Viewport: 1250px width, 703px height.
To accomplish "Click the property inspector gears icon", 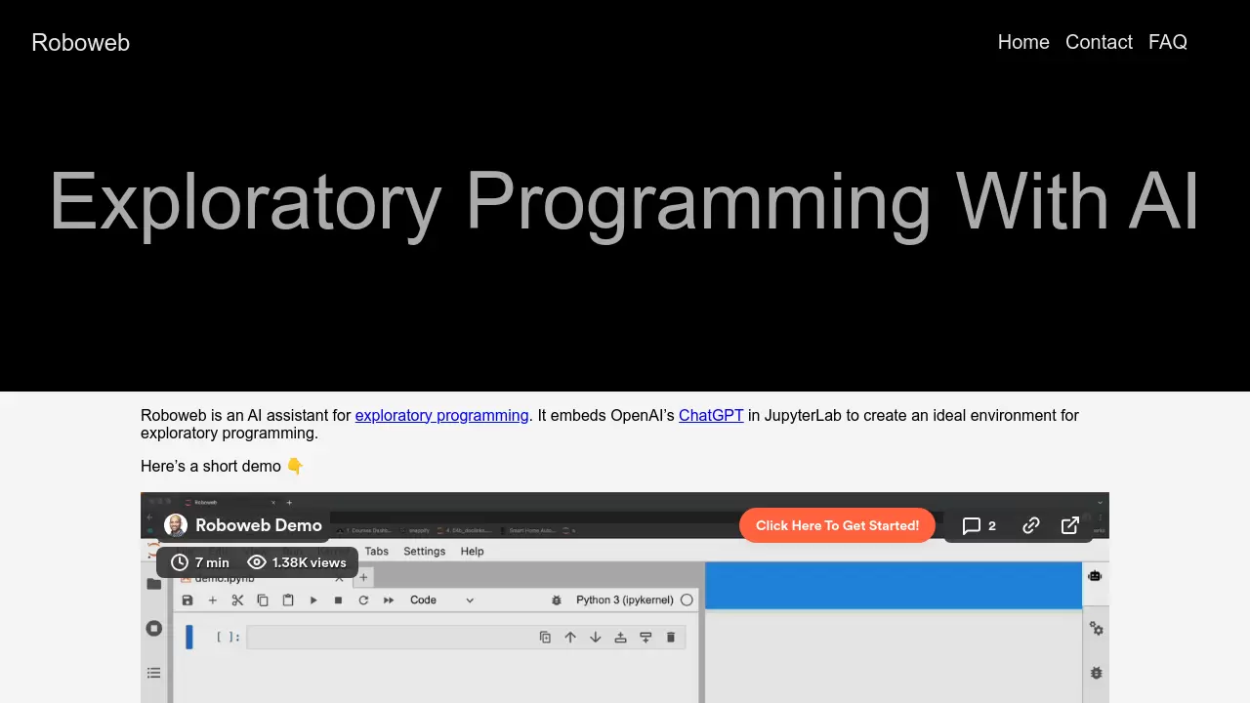I will point(1096,629).
